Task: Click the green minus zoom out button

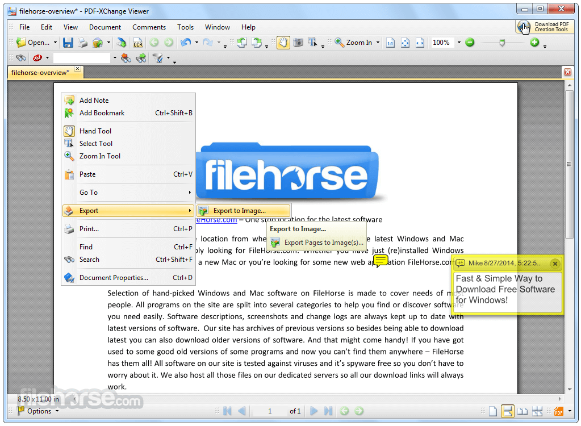Action: (470, 43)
